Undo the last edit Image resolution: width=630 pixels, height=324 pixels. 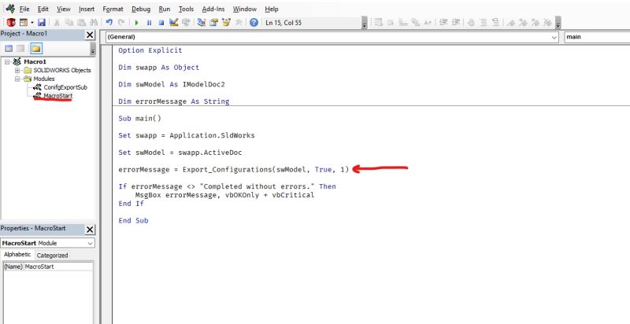109,23
